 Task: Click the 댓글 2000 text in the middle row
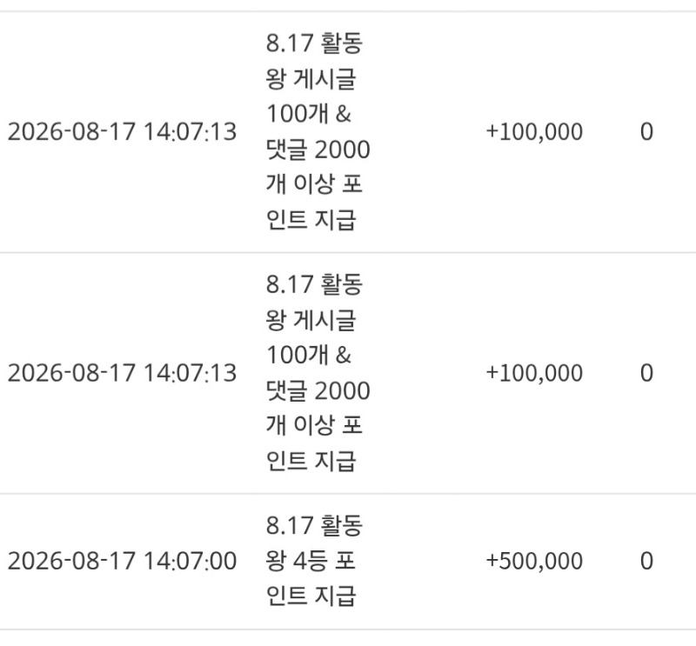318,390
